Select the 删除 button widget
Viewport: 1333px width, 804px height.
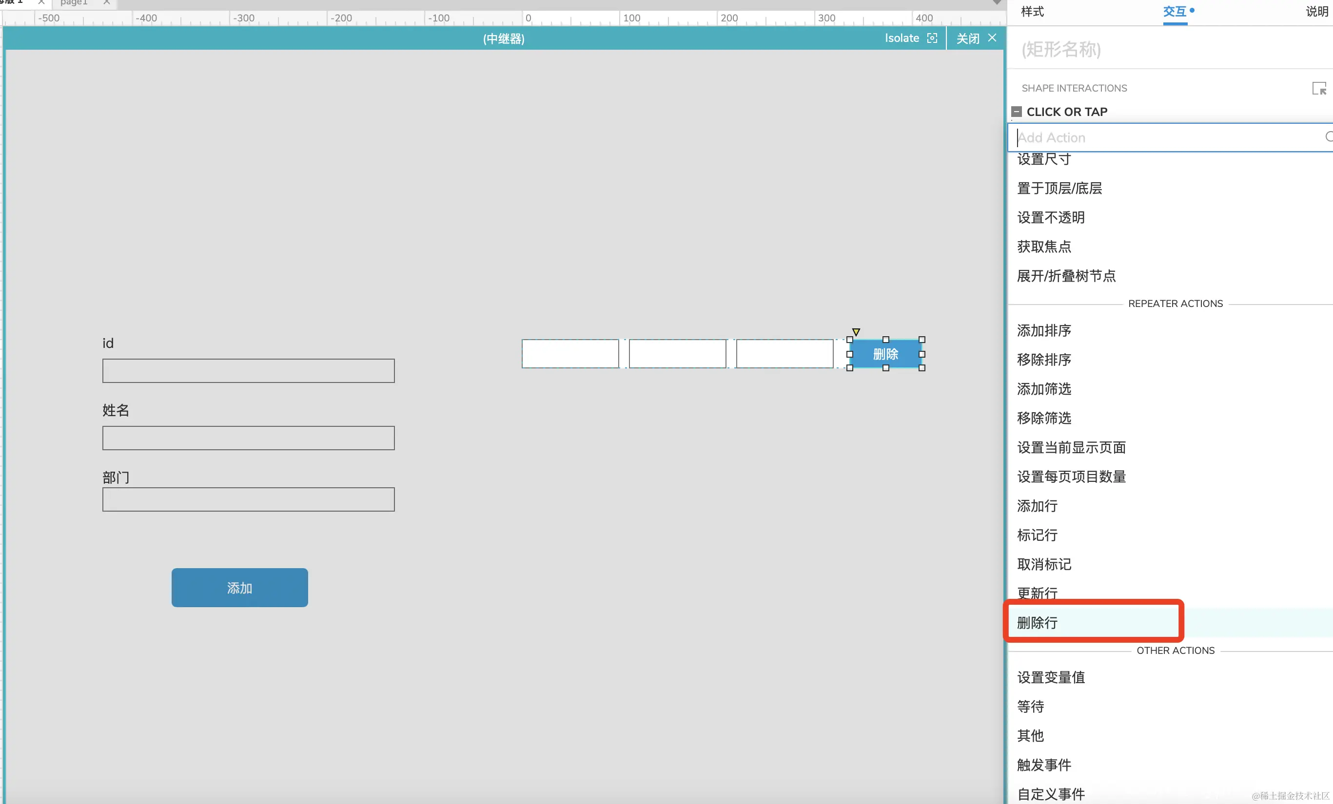click(x=885, y=354)
